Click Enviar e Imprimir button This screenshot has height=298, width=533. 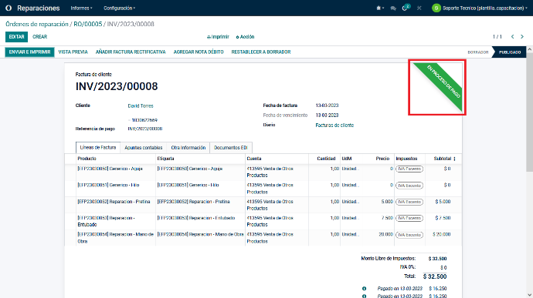(29, 52)
